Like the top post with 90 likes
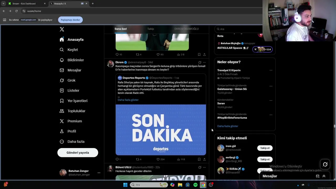This screenshot has width=336, height=189. pyautogui.click(x=160, y=54)
